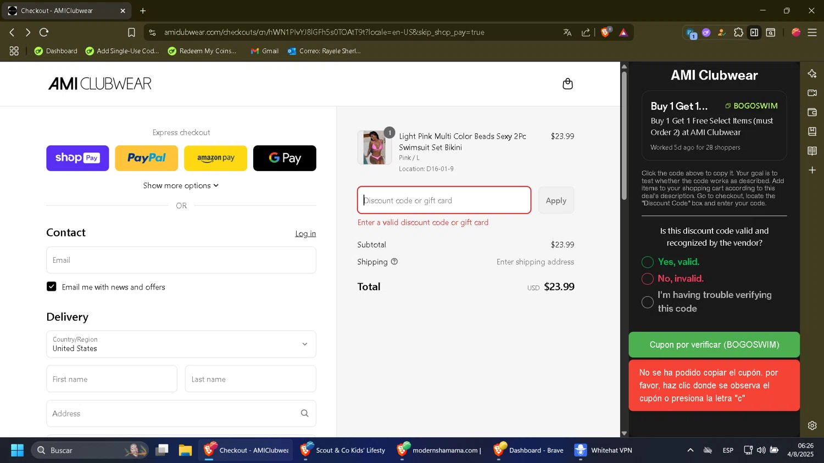Copy the BOGOSWIM coupon code
The width and height of the screenshot is (824, 463).
click(751, 106)
